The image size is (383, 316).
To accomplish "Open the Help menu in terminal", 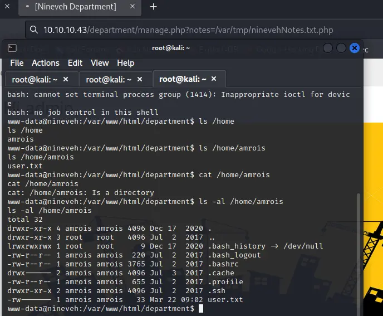I will pyautogui.click(x=126, y=63).
